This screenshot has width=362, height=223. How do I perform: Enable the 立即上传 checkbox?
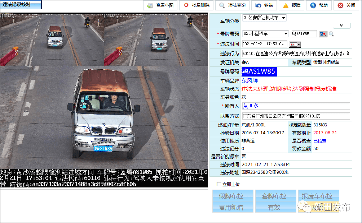coord(219,184)
